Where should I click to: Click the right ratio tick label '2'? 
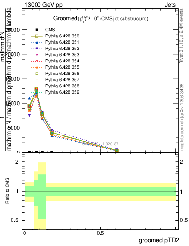pos(181,162)
